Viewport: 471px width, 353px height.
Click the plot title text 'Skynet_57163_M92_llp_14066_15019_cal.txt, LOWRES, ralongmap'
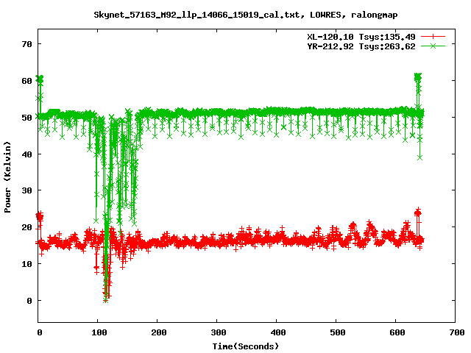(x=245, y=15)
